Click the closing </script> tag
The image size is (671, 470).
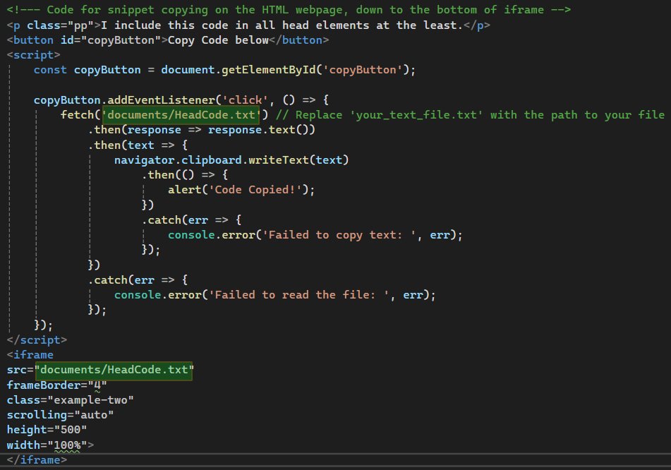click(x=37, y=340)
